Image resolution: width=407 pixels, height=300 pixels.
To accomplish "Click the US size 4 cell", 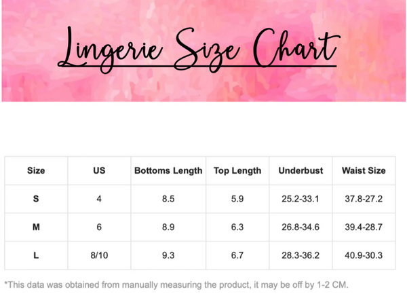I will coord(99,199).
